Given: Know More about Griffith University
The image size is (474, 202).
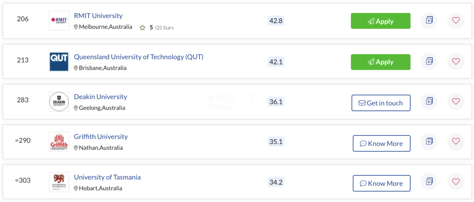Looking at the screenshot, I should pyautogui.click(x=381, y=143).
